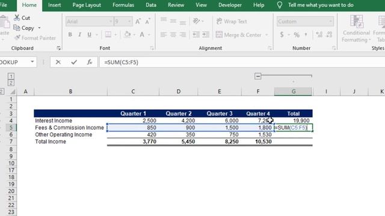Open the underline style dropdown arrow
385x216 pixels.
96,35
